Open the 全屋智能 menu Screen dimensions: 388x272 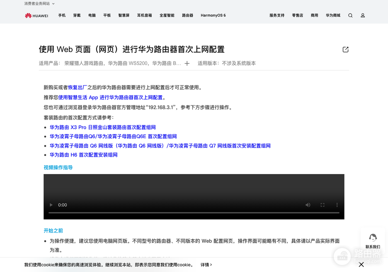click(x=167, y=15)
